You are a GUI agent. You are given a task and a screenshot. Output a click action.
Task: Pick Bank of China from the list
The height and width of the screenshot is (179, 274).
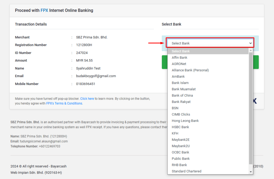208,95
